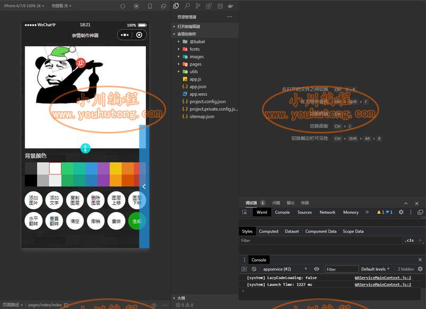Open the appservice context dropdown

(284, 269)
